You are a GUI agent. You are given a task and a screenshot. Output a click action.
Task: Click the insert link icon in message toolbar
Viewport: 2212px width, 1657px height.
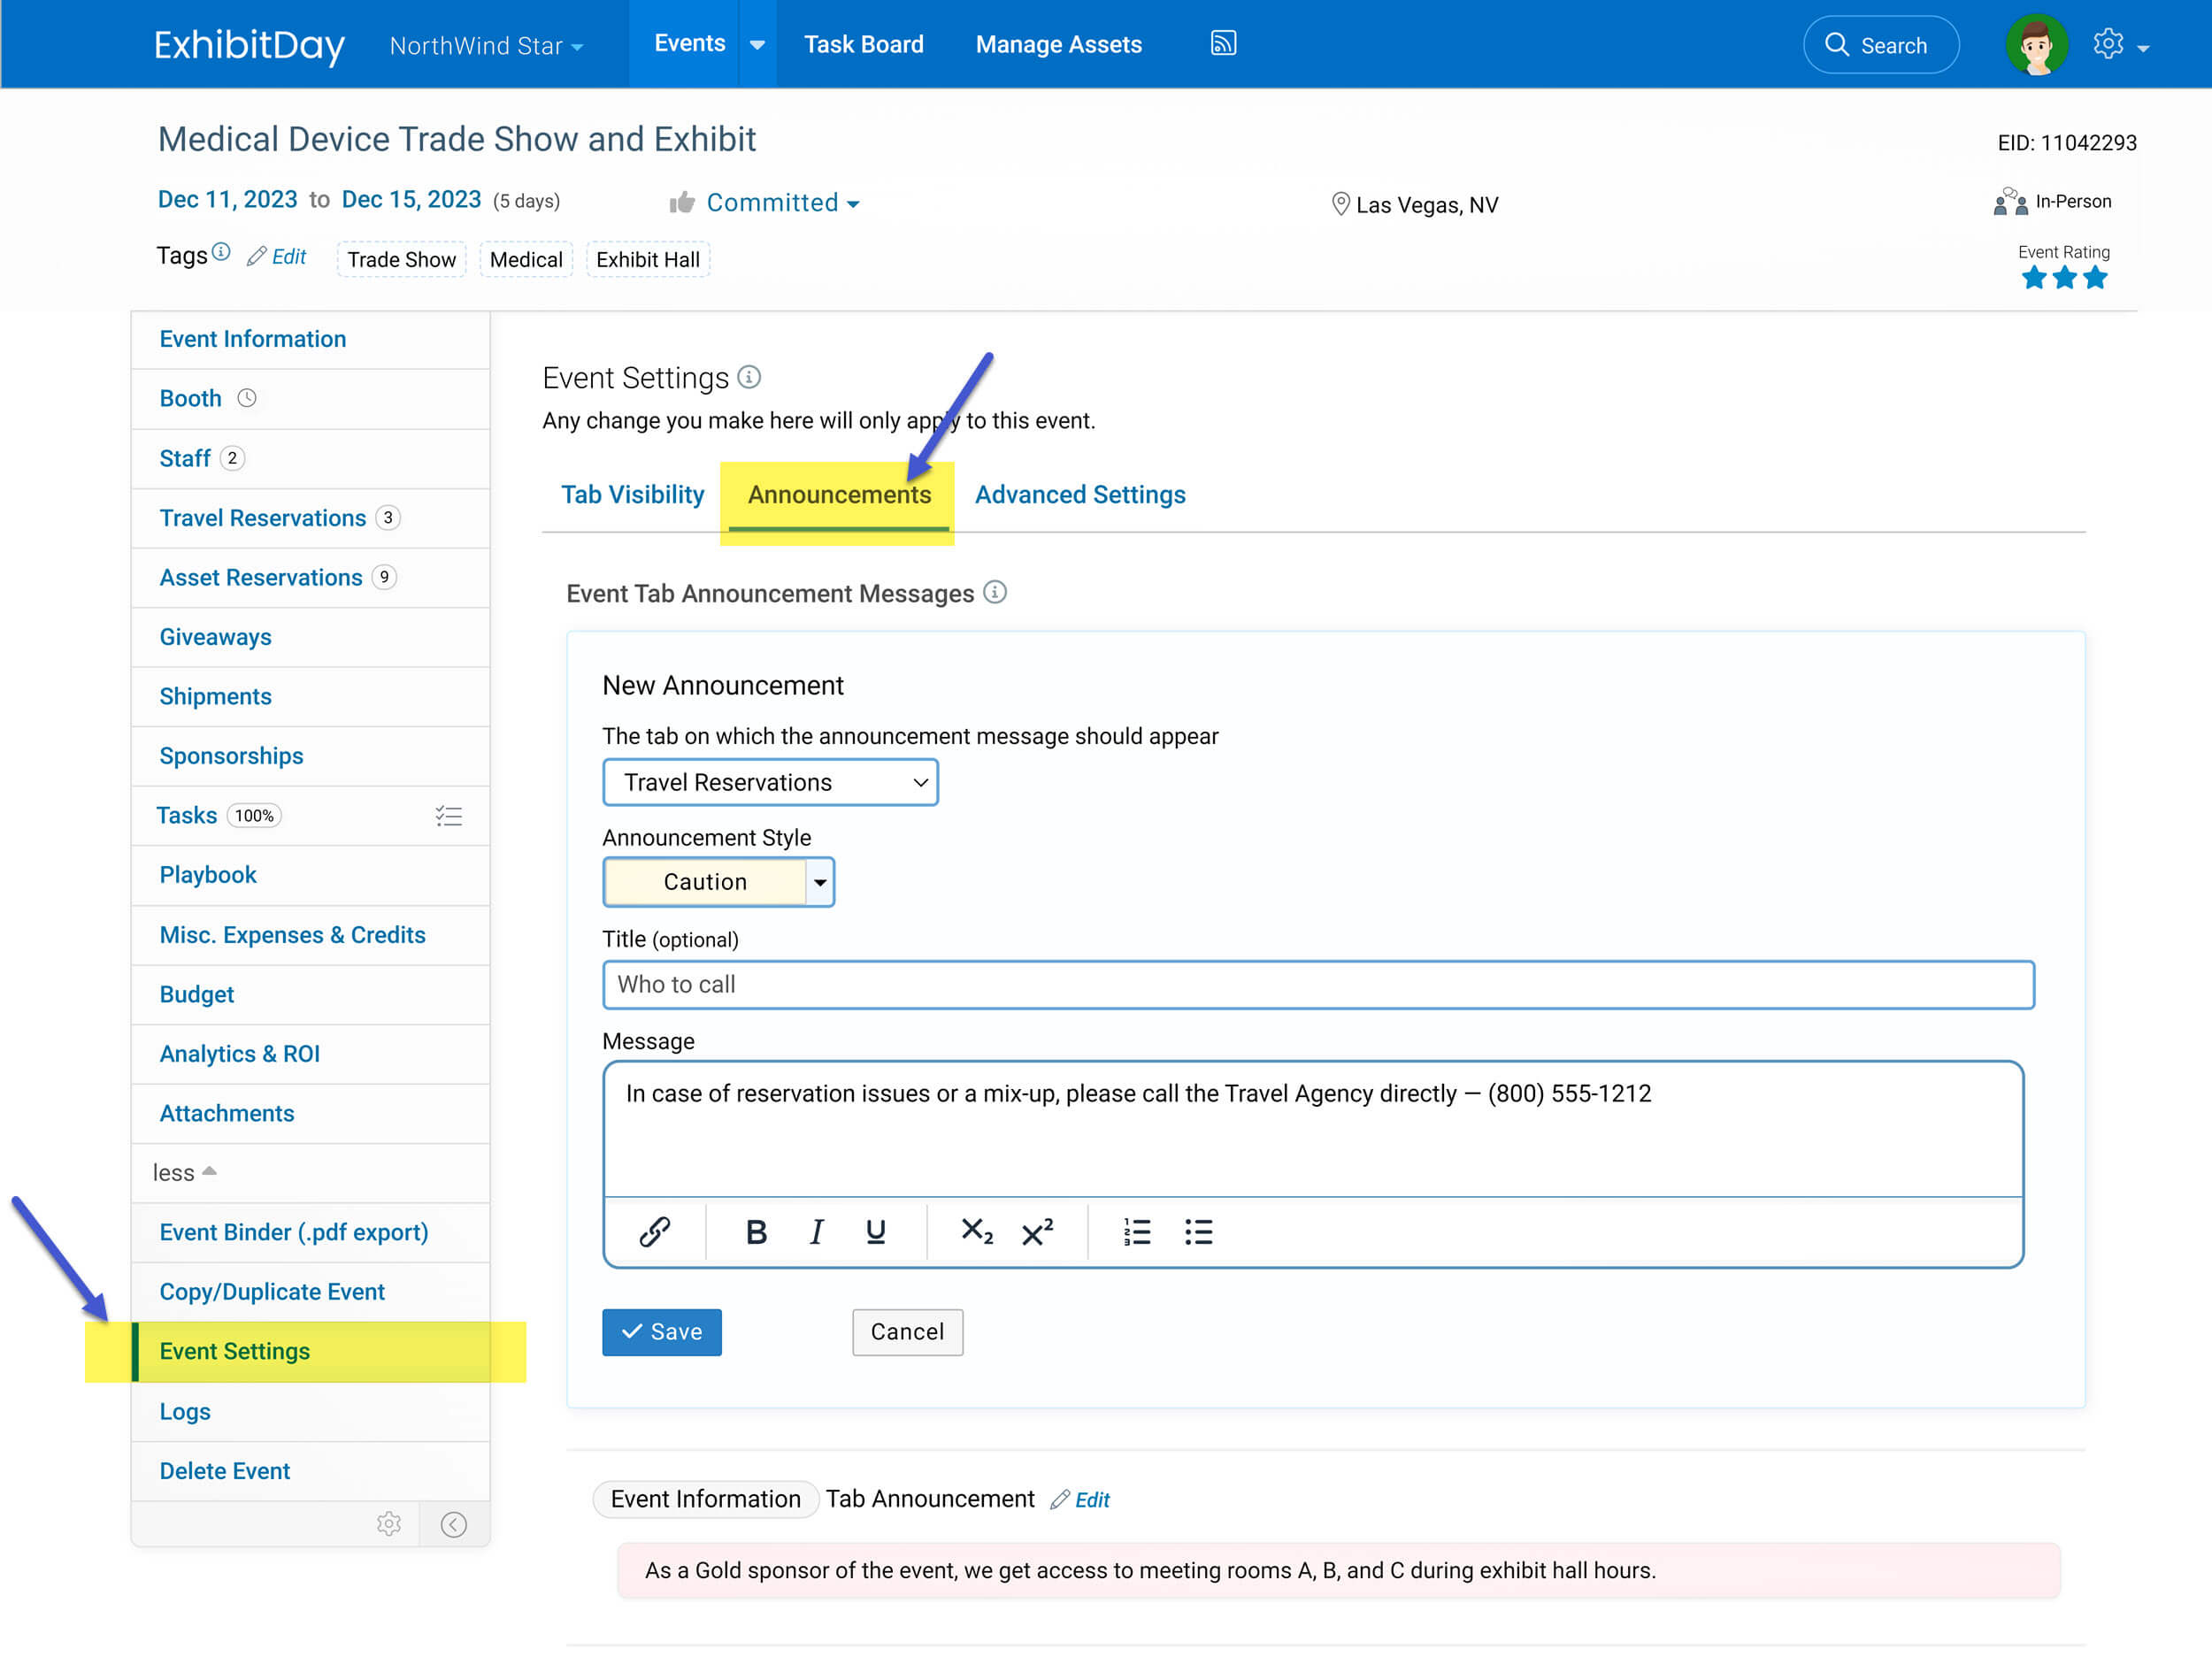tap(654, 1231)
